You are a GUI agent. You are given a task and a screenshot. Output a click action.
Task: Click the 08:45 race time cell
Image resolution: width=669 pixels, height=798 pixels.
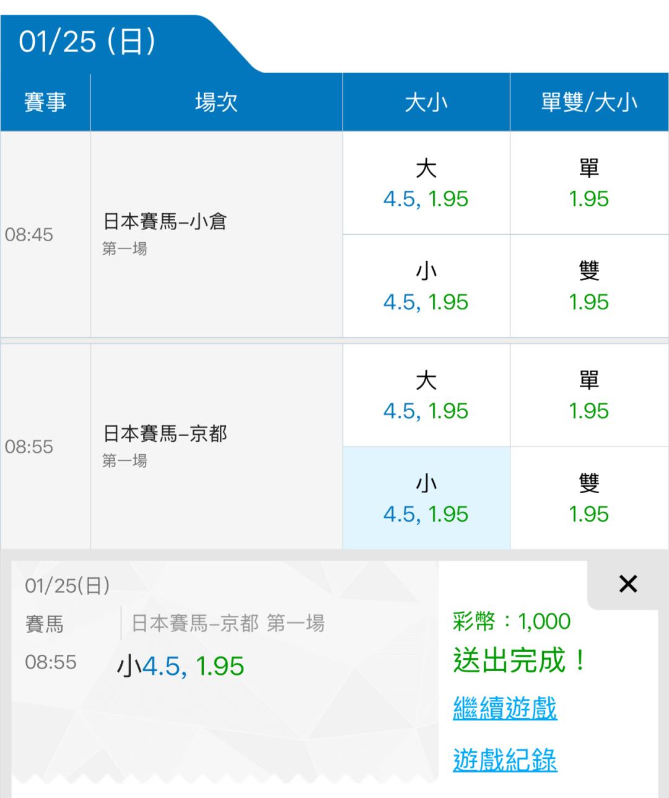29,235
